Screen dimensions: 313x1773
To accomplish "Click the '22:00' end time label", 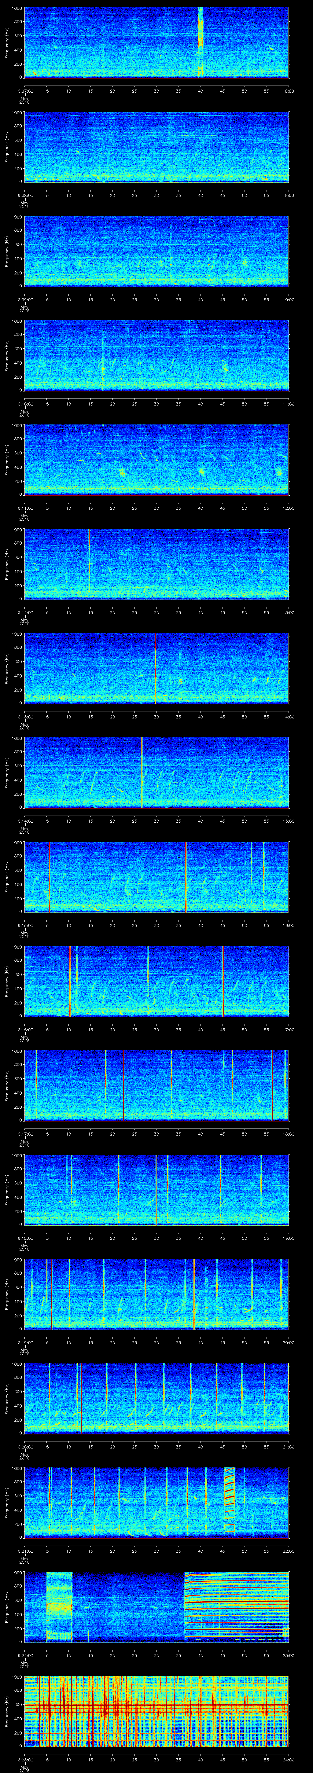I will pyautogui.click(x=289, y=1551).
